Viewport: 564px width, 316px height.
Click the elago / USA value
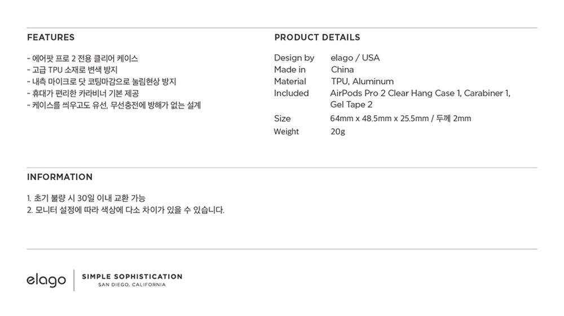[x=355, y=58]
